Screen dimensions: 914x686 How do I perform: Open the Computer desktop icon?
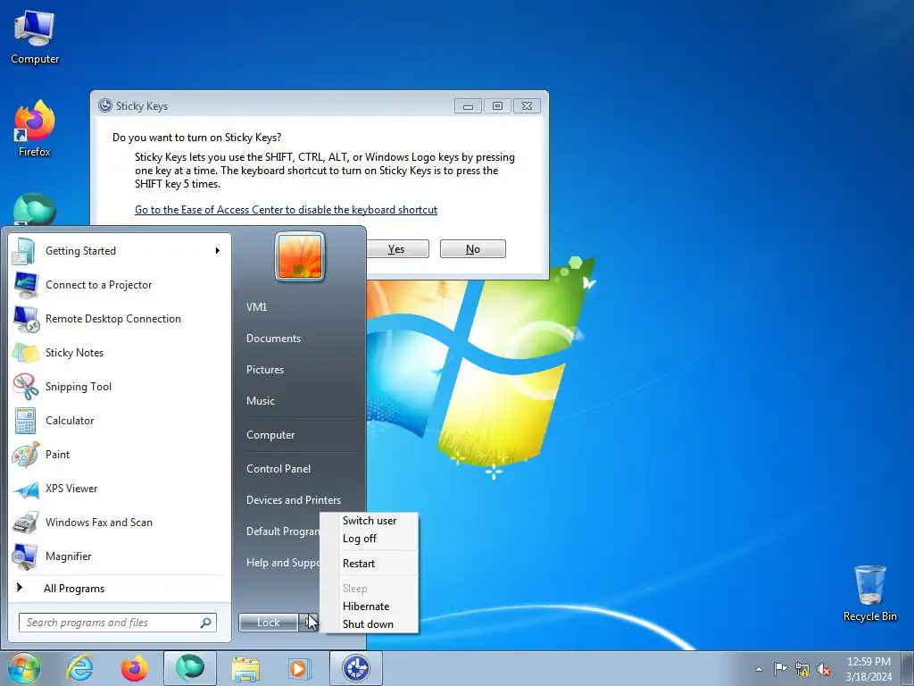[x=35, y=38]
